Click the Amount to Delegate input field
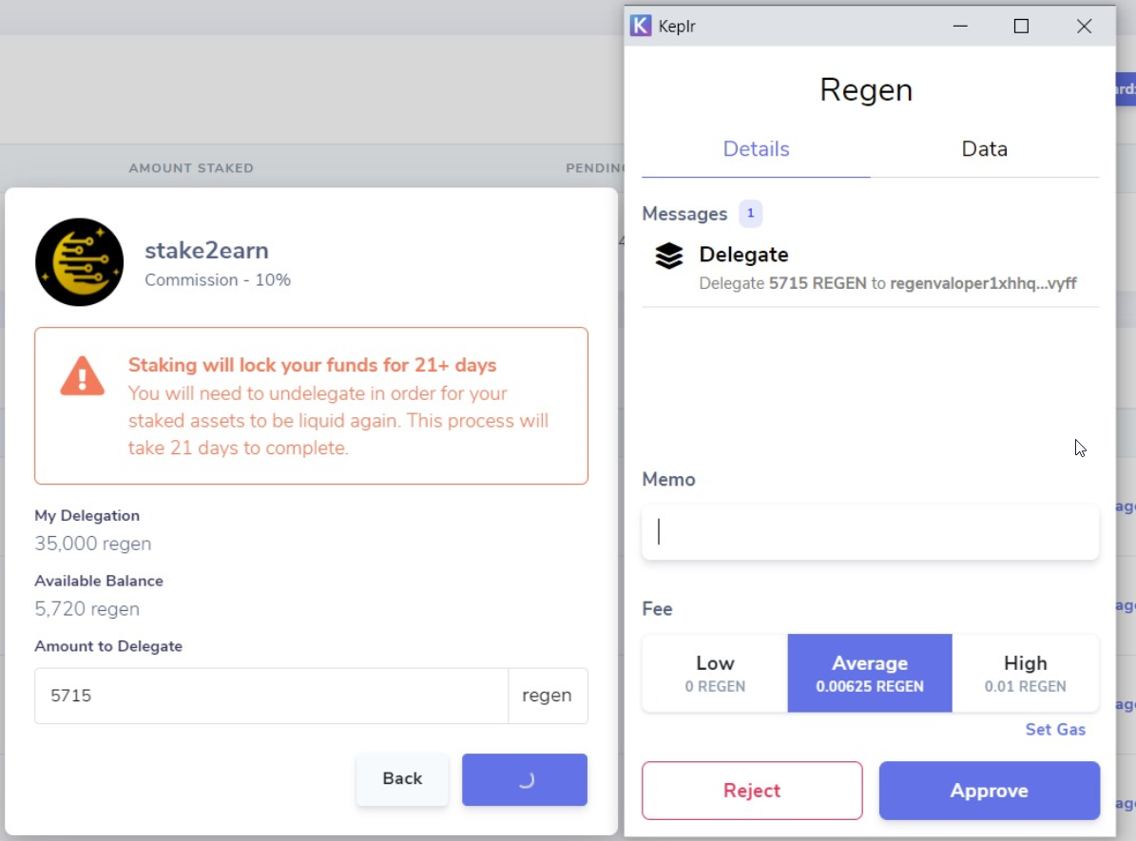1136x841 pixels. click(272, 696)
